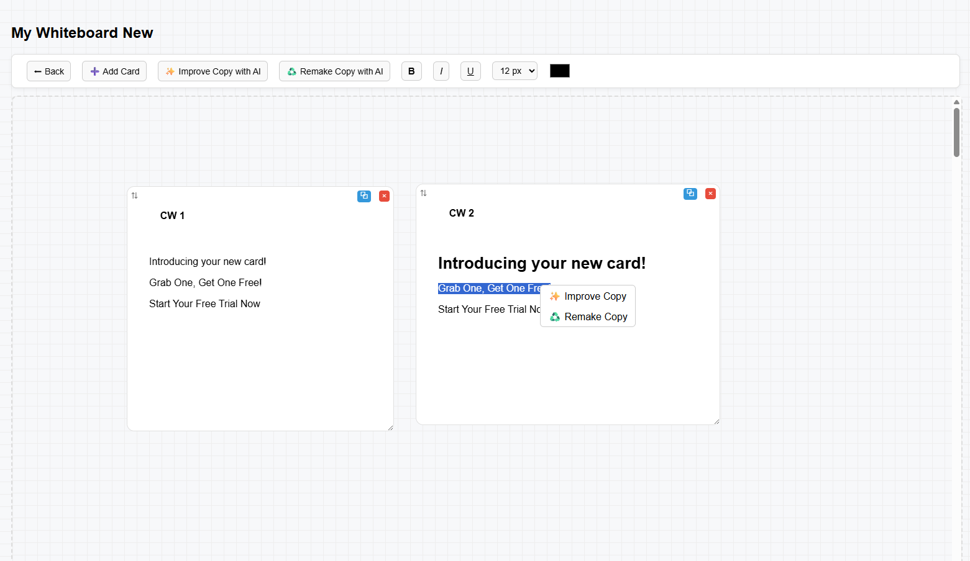The width and height of the screenshot is (970, 561).
Task: Click the move handle arrows on CW 2
Action: click(423, 193)
